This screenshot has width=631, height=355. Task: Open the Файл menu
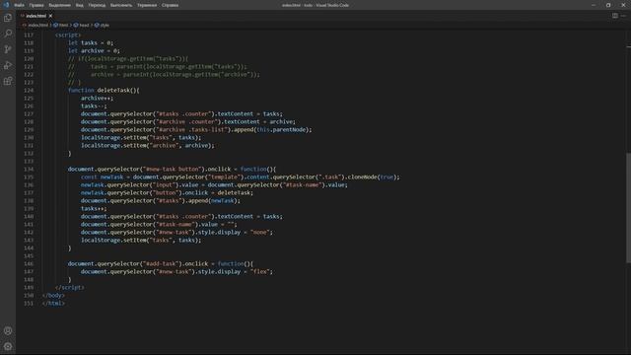click(x=19, y=5)
